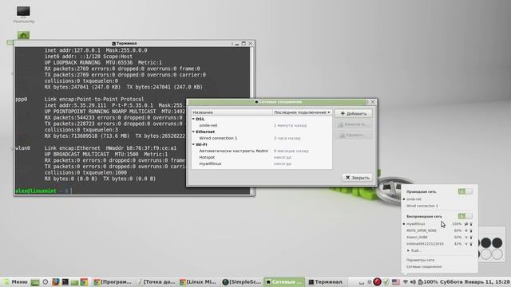
Task: Click the Сетевые соединения dialog title bar
Action: (279, 102)
